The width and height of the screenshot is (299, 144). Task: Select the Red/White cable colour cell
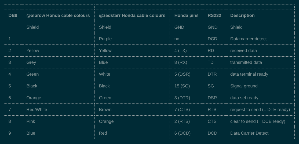(x=37, y=109)
